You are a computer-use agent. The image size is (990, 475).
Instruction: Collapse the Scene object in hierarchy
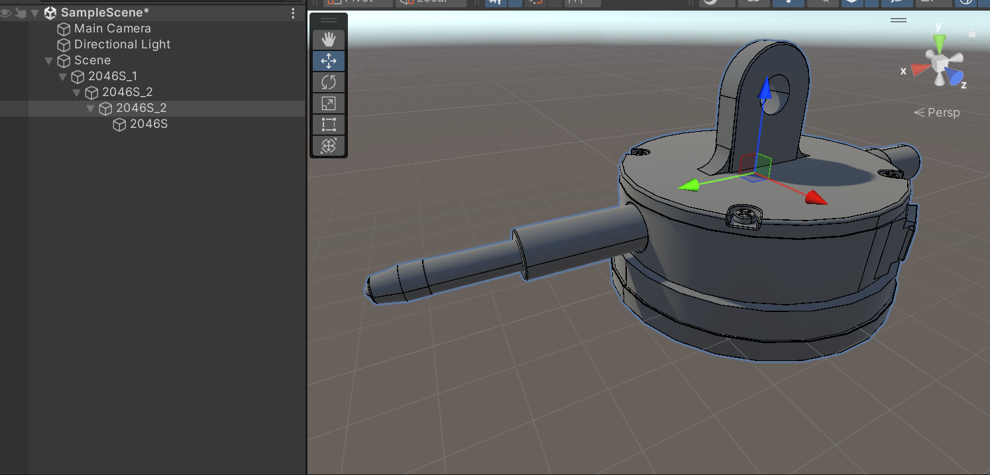tap(48, 61)
